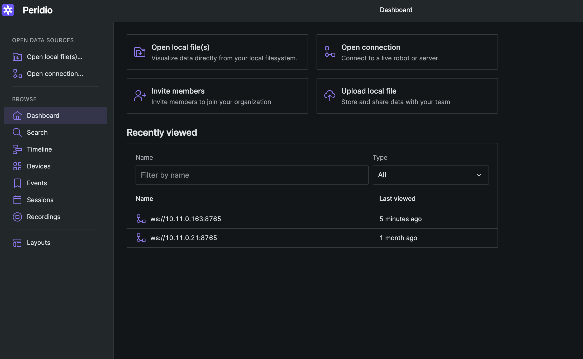Screen dimensions: 583x359
Task: Click the Open local file(s) card title
Action: [180, 47]
